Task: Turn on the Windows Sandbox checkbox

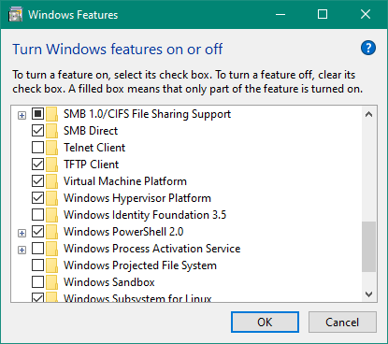Action: 37,282
